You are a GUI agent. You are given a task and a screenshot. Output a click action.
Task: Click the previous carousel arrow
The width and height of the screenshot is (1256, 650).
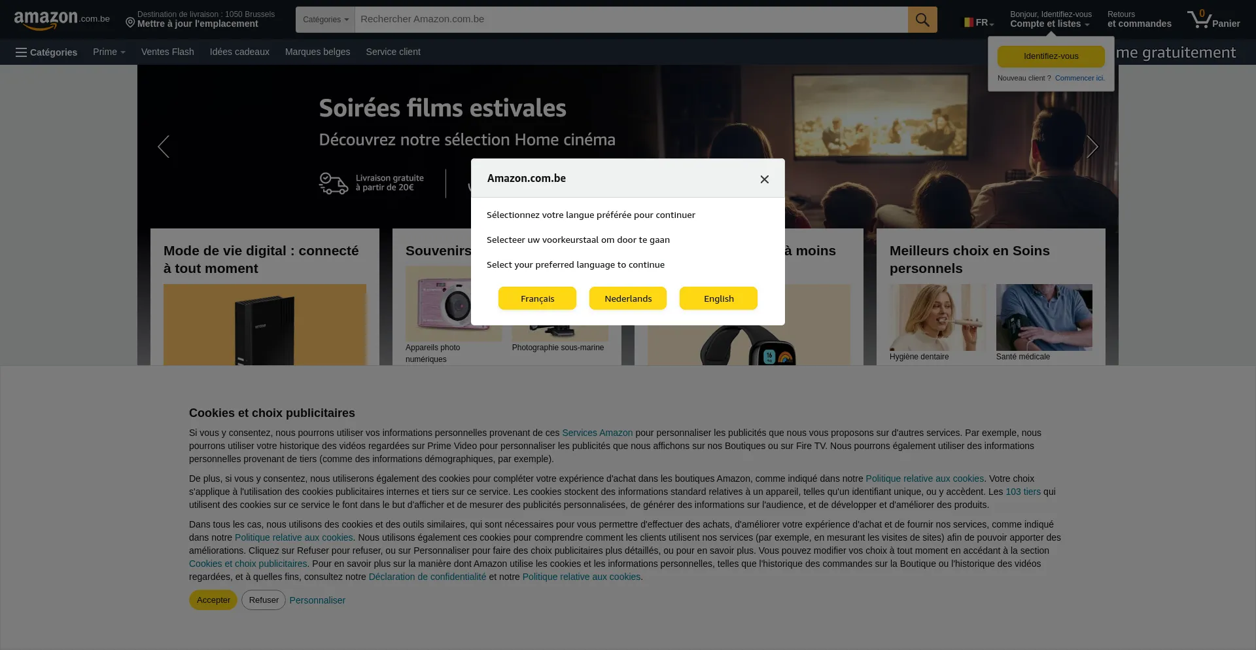(164, 147)
